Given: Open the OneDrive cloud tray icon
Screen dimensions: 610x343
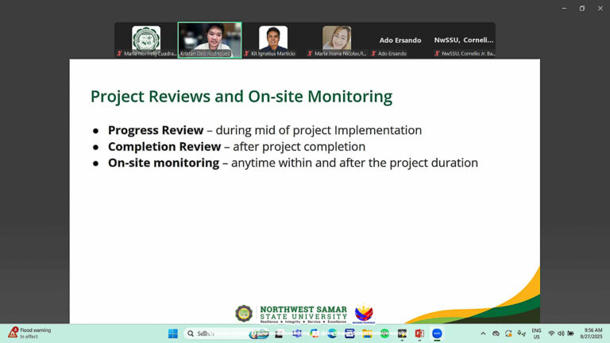Looking at the screenshot, I should [x=496, y=333].
